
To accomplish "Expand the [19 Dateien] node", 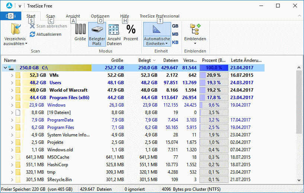I will pyautogui.click(x=12, y=113).
